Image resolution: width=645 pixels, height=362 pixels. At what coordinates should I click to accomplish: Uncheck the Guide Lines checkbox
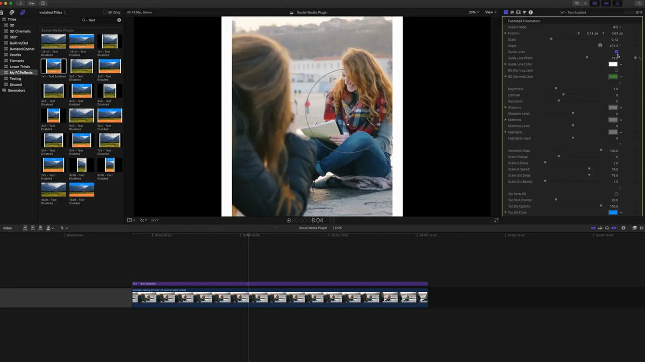(617, 52)
